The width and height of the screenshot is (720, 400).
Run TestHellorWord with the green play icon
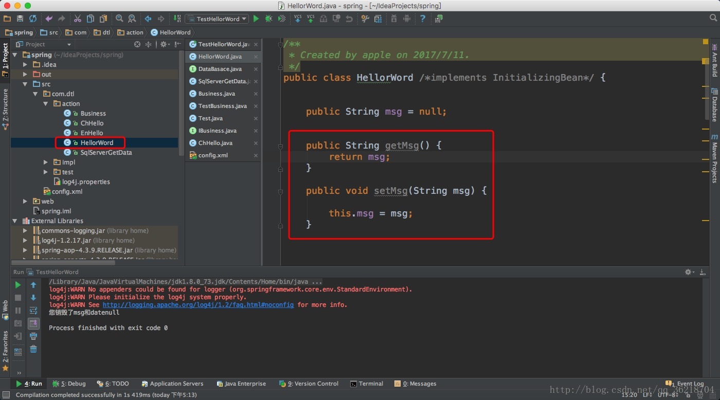256,19
